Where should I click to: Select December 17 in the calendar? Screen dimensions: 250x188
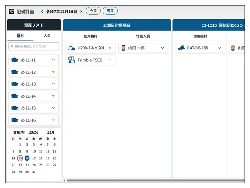click(x=34, y=158)
